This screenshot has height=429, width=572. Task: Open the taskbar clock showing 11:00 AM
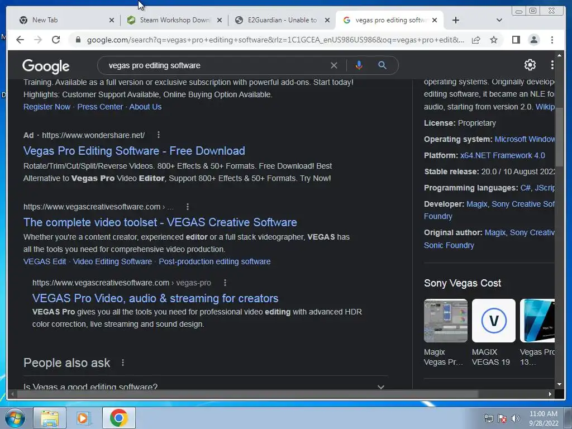[544, 418]
